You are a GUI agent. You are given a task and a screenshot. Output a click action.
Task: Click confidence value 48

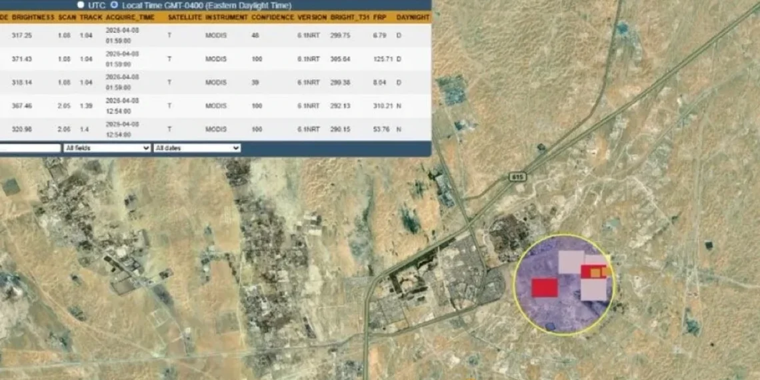(x=255, y=35)
